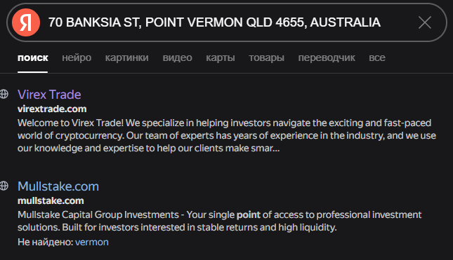Image resolution: width=453 pixels, height=260 pixels.
Task: Click the globe icon beside Virex Trade
Action: click(x=4, y=94)
